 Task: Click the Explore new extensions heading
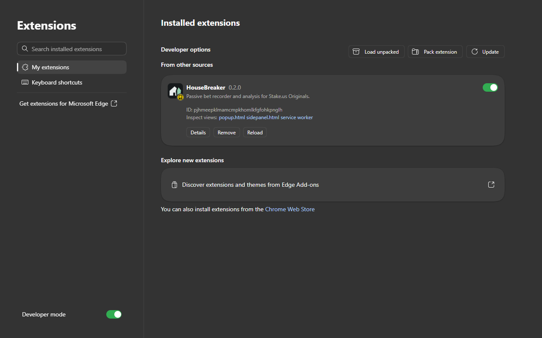[192, 160]
